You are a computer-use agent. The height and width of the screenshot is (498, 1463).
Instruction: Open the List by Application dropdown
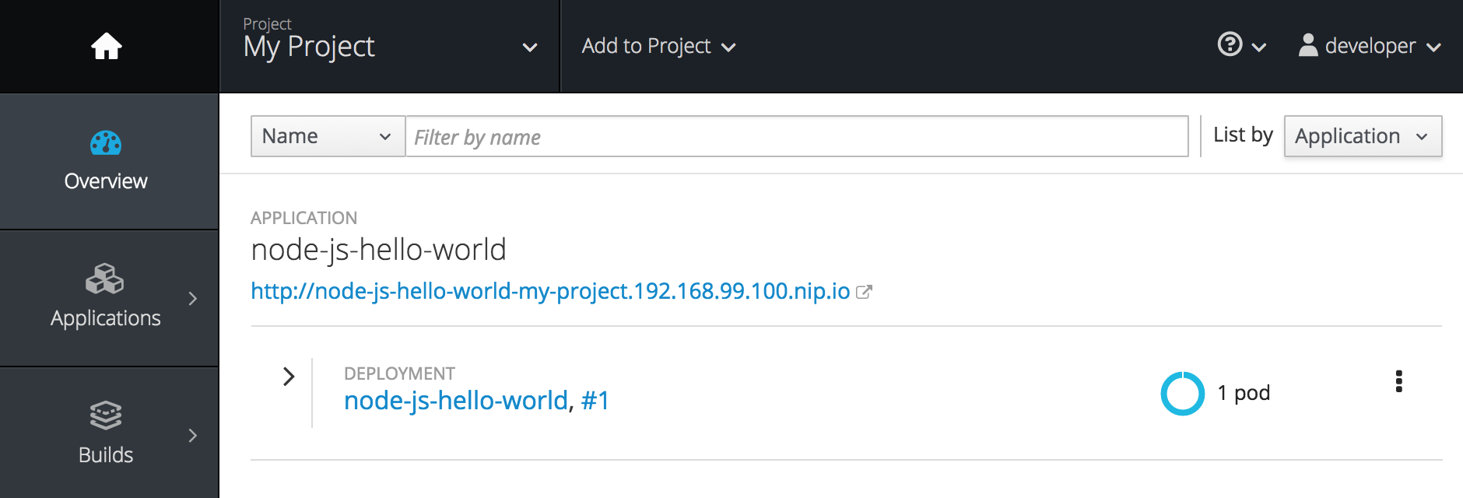click(x=1363, y=136)
